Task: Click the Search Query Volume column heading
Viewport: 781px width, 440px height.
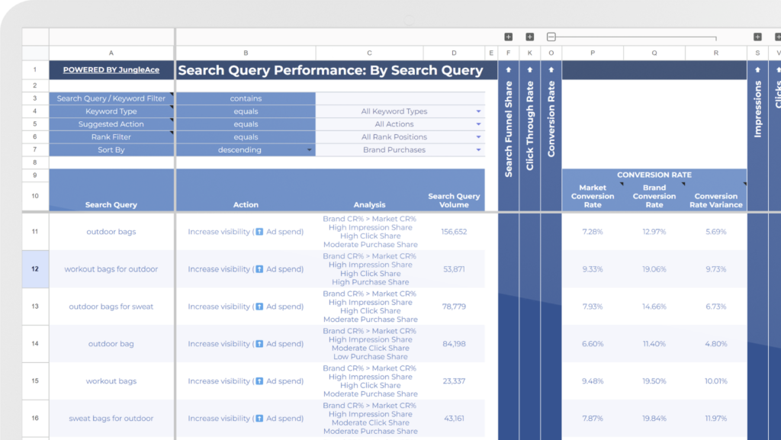Action: coord(454,200)
